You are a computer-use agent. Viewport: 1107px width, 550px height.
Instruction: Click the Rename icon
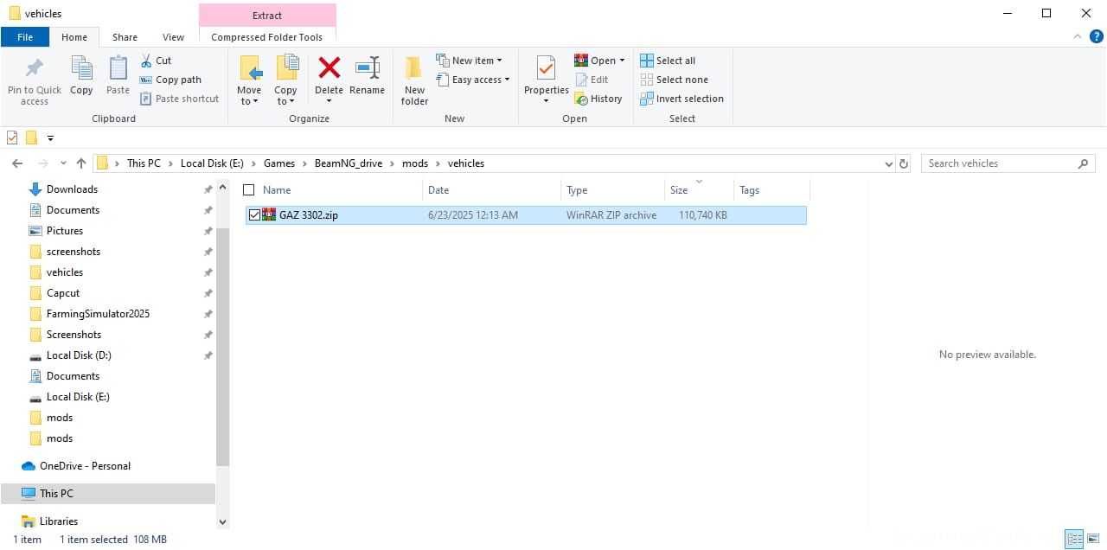coord(368,68)
